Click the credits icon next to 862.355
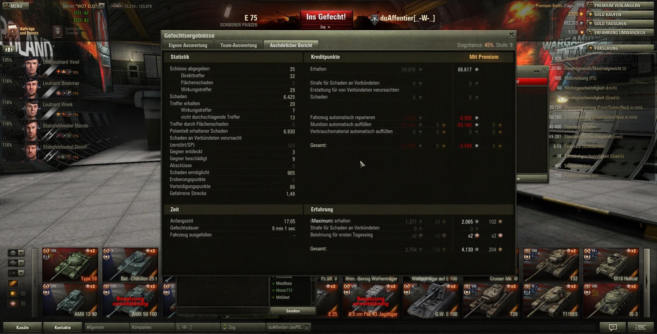This screenshot has width=657, height=334. [581, 23]
